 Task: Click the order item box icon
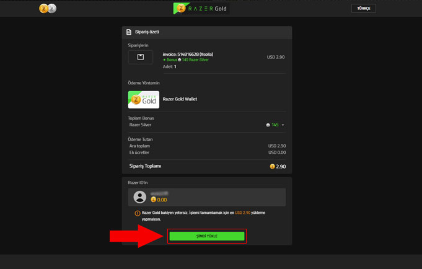[x=141, y=57]
